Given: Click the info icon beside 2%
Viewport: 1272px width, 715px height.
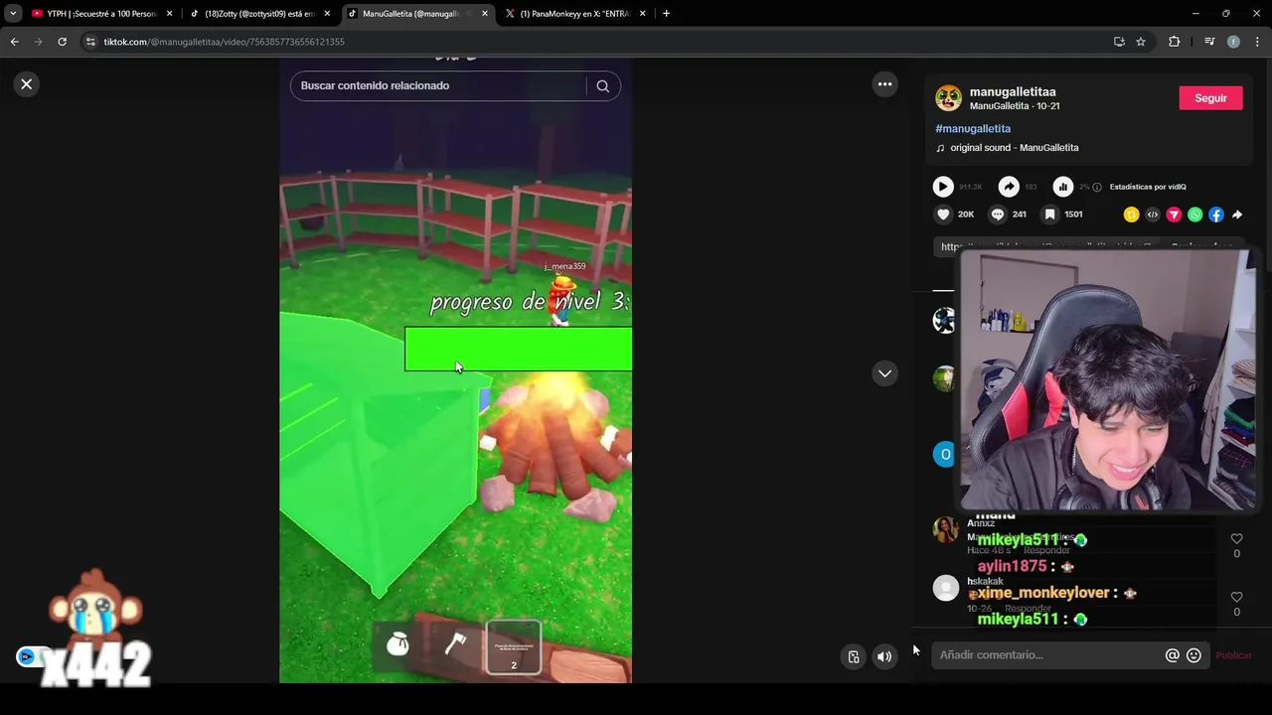Looking at the screenshot, I should coord(1098,187).
